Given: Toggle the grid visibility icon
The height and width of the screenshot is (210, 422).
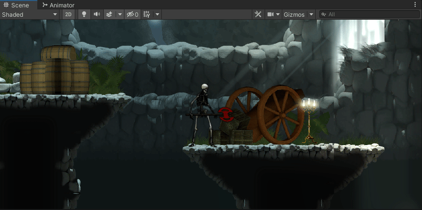Looking at the screenshot, I should (147, 15).
